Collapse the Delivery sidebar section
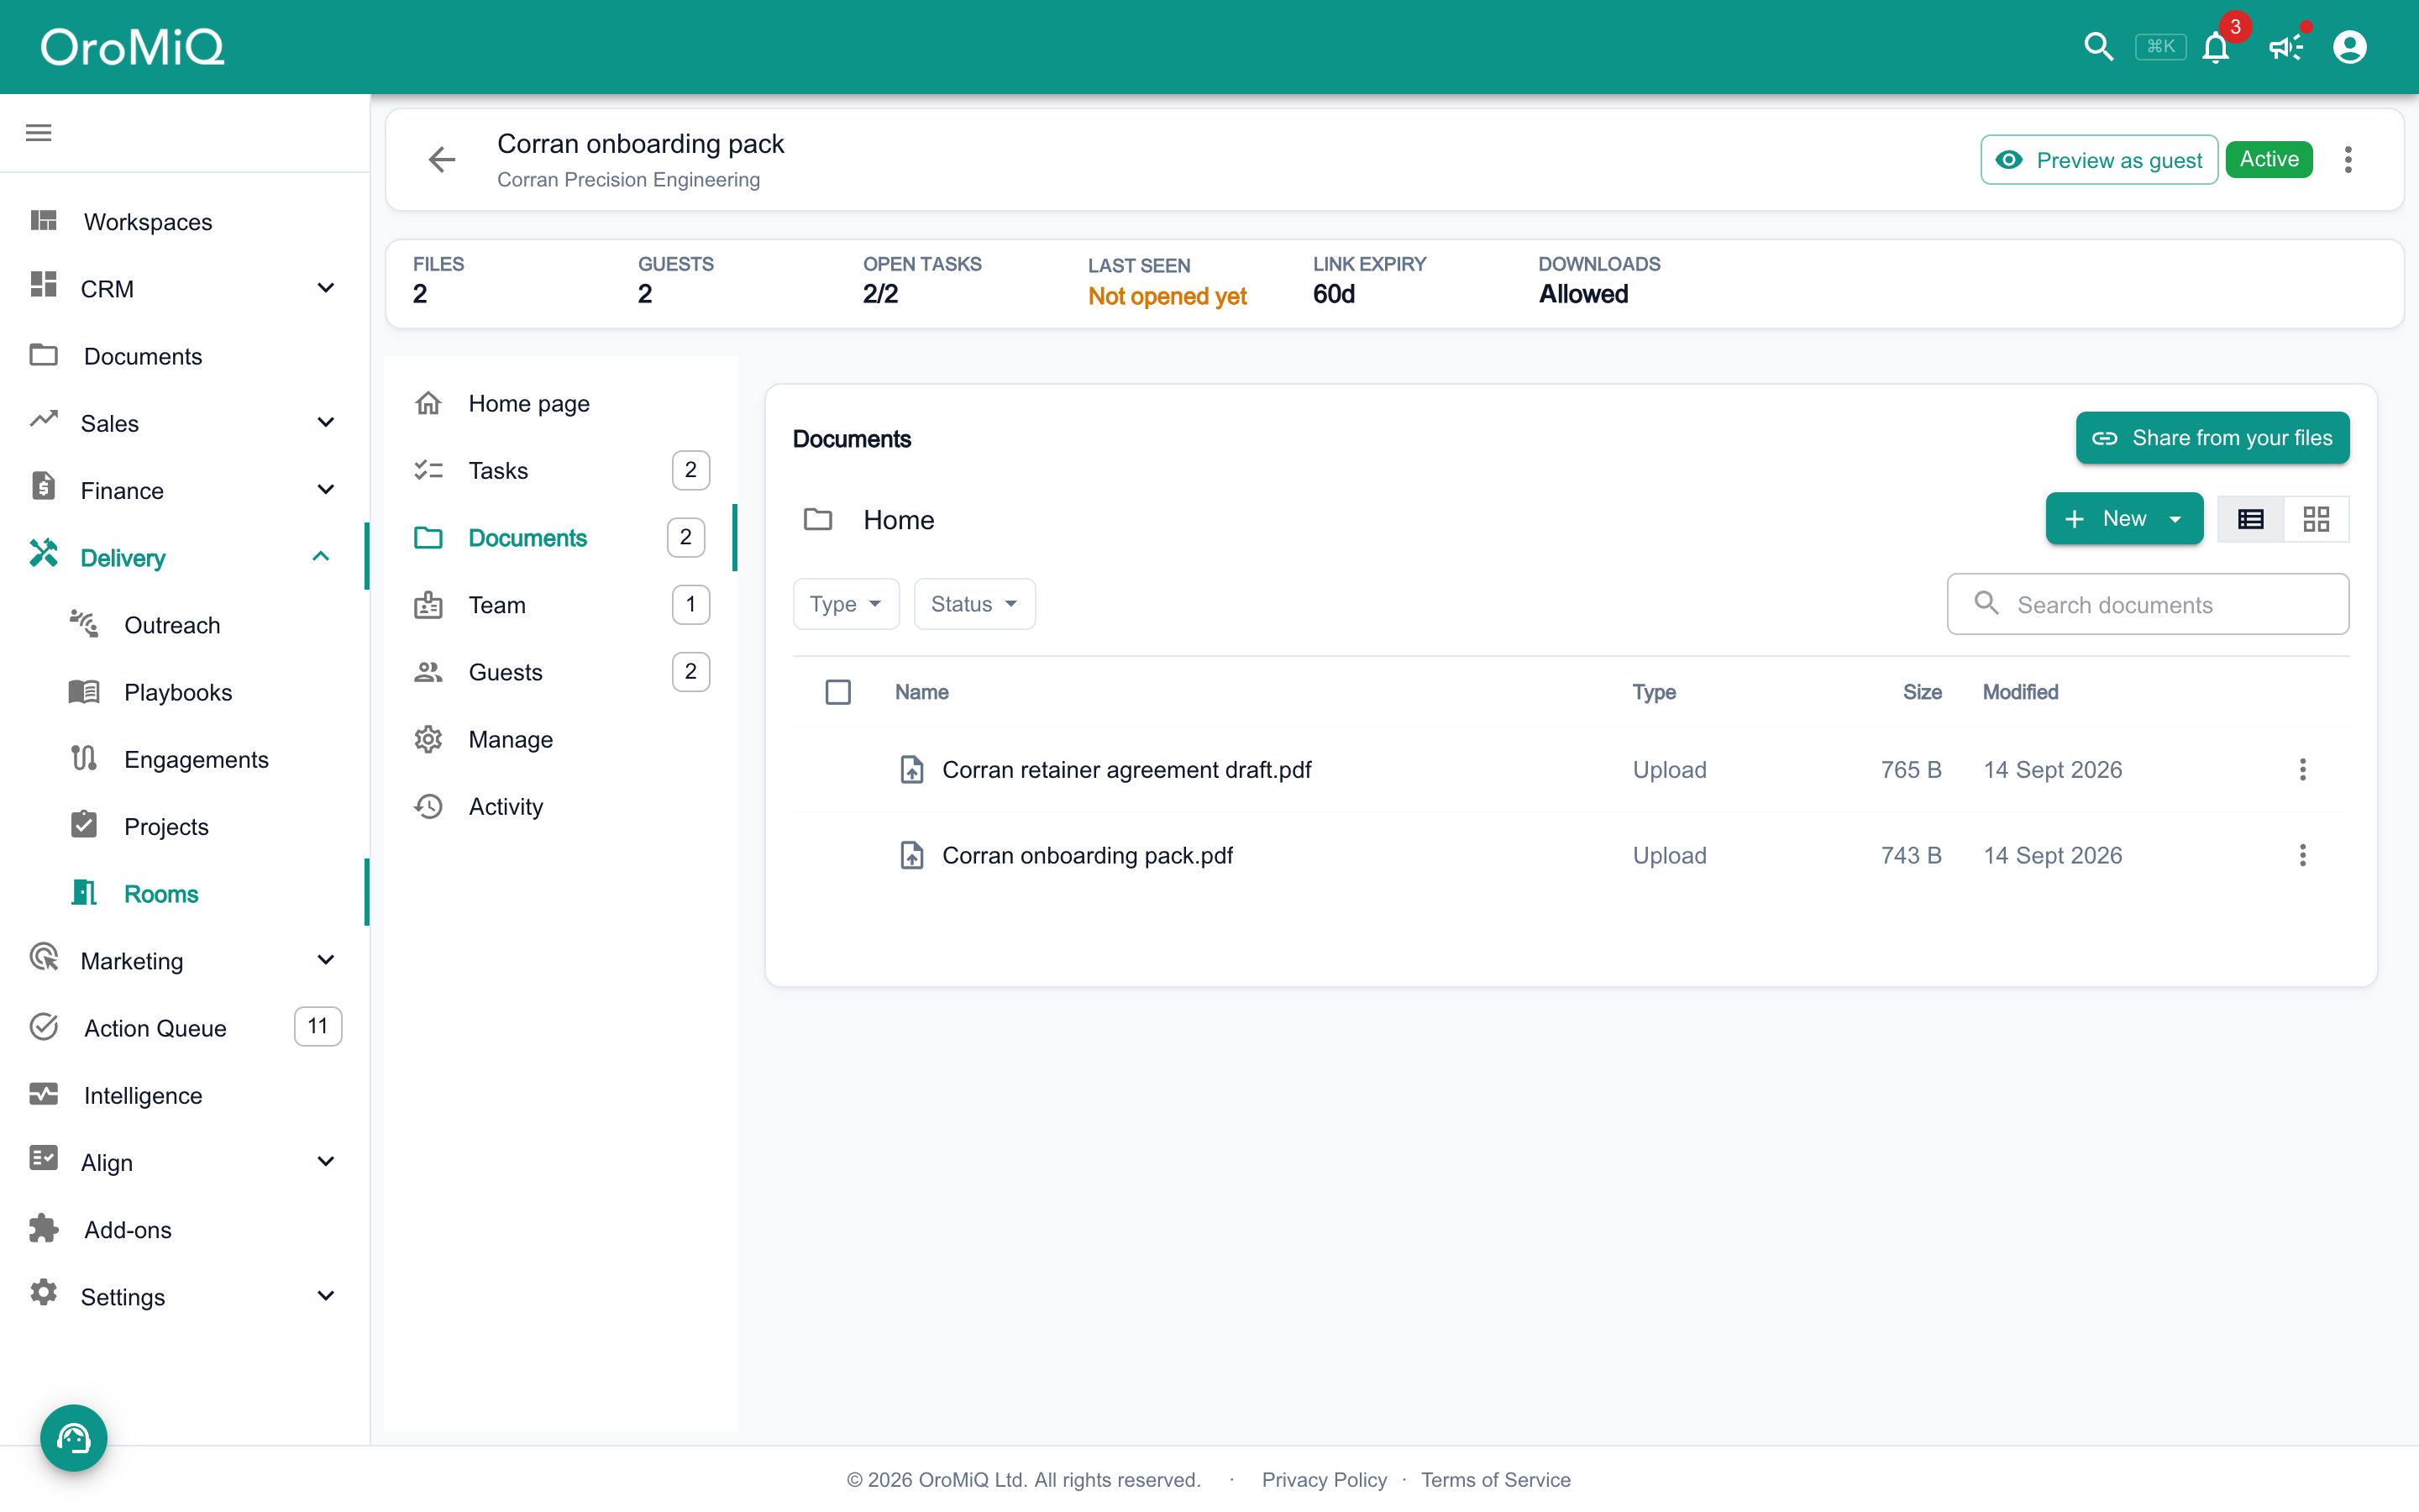 click(321, 556)
